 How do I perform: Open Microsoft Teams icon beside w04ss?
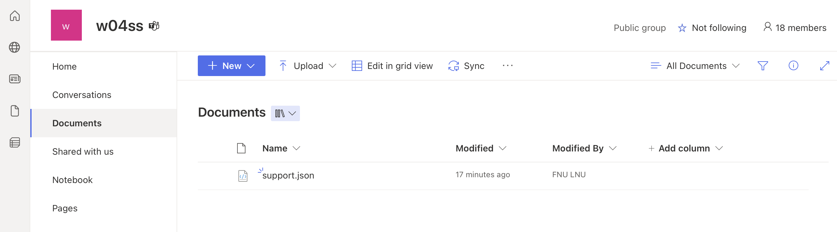(154, 26)
